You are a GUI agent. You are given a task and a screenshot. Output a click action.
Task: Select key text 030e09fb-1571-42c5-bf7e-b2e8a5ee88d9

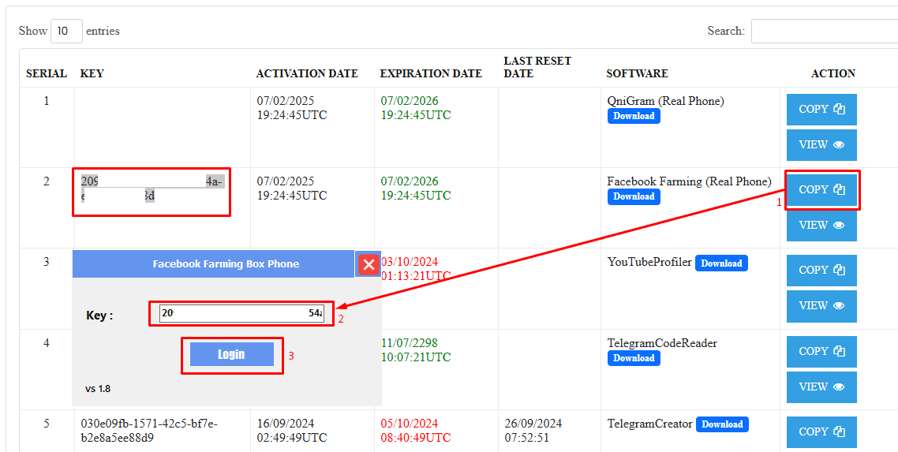149,431
